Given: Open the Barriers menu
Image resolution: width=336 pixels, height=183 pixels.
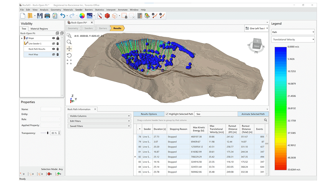Looking at the screenshot, I should pos(89,10).
